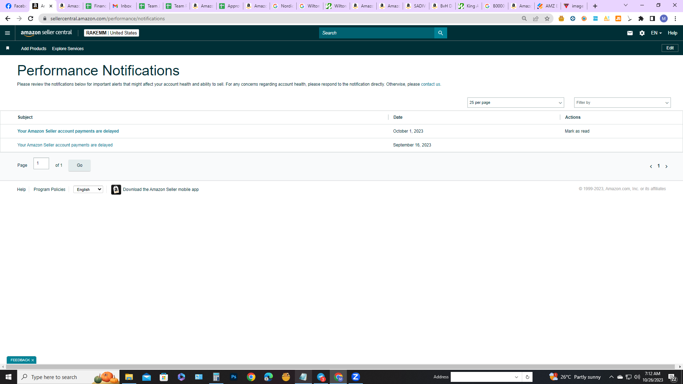Open the Chrome three-dot menu
The height and width of the screenshot is (384, 683).
[675, 18]
